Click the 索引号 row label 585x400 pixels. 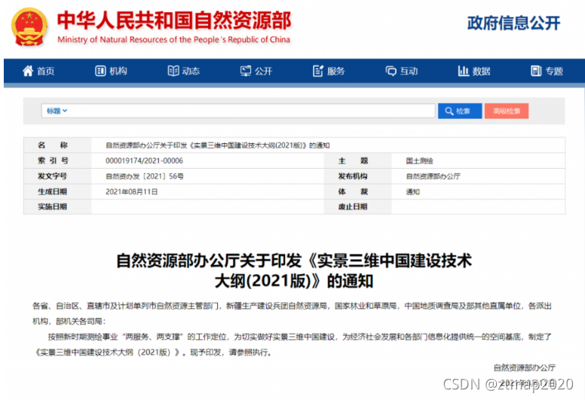coord(53,160)
